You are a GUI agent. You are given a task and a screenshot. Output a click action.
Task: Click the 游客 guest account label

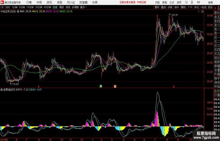click(210, 2)
